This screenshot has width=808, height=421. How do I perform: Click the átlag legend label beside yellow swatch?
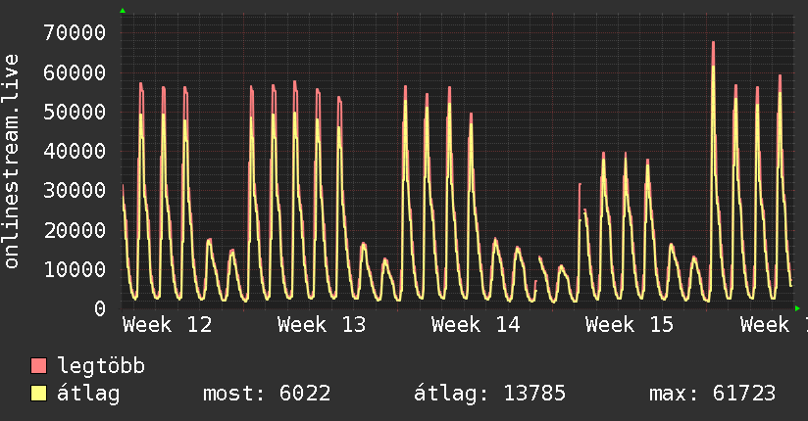click(x=88, y=394)
